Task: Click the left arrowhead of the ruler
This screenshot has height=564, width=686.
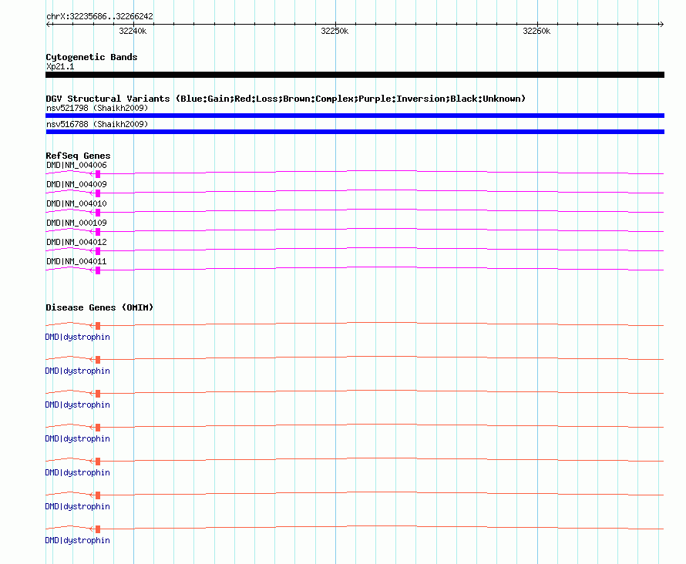Action: [48, 25]
